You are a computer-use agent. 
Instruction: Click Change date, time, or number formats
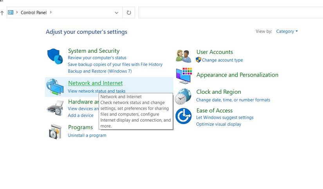[233, 100]
